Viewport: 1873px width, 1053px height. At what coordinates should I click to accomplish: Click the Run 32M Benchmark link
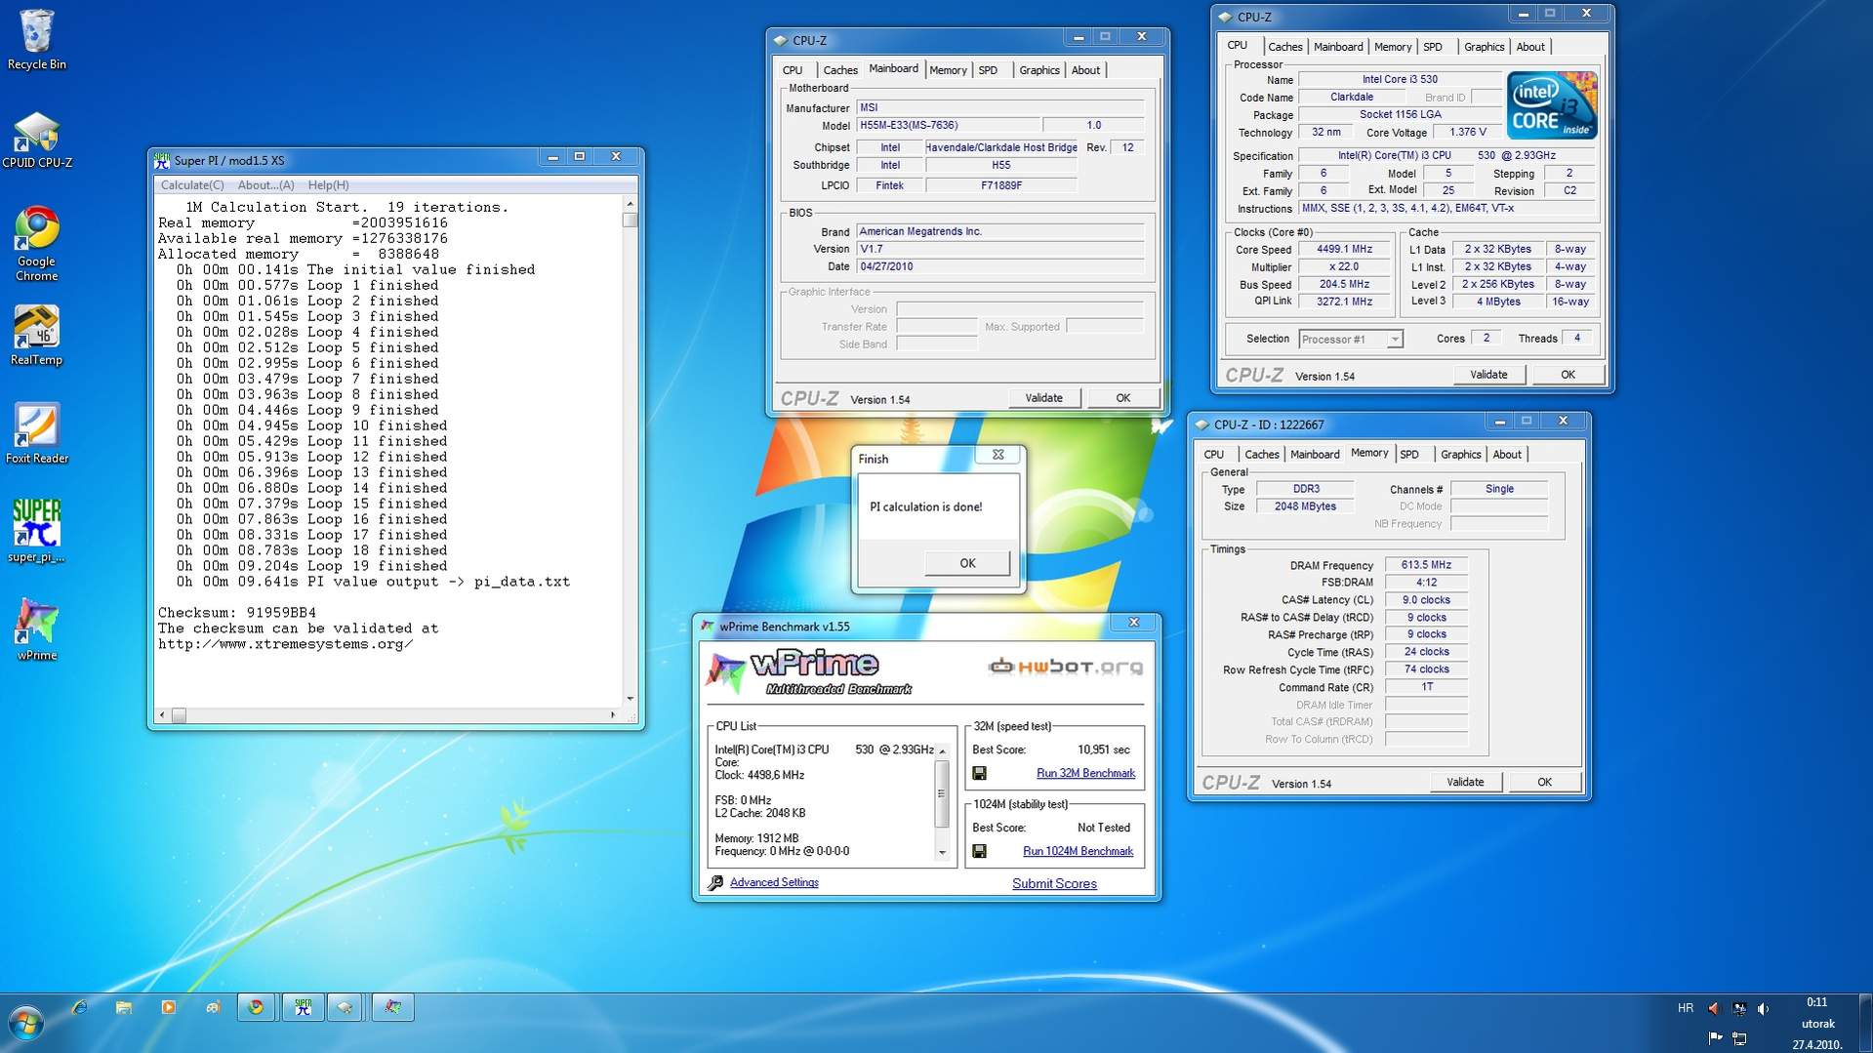[1084, 774]
